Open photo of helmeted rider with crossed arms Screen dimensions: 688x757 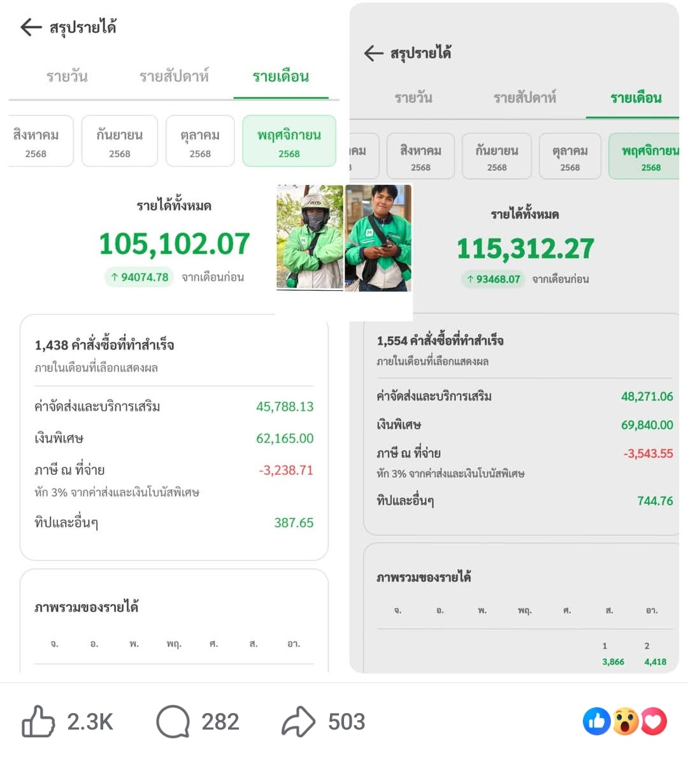pyautogui.click(x=310, y=237)
